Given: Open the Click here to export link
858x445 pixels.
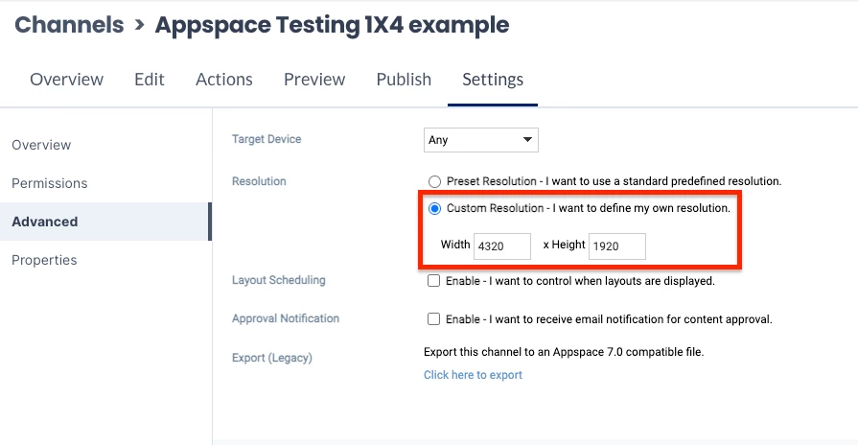Looking at the screenshot, I should [473, 375].
